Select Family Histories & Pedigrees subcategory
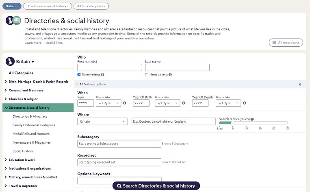Screen dimensions: 310x192 (x=34, y=125)
